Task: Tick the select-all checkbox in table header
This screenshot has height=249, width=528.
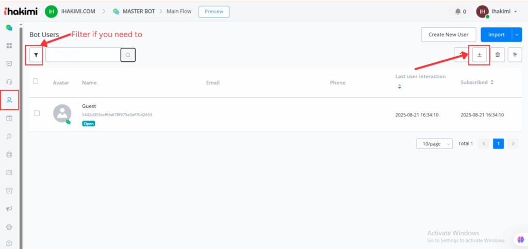Action: (36, 81)
